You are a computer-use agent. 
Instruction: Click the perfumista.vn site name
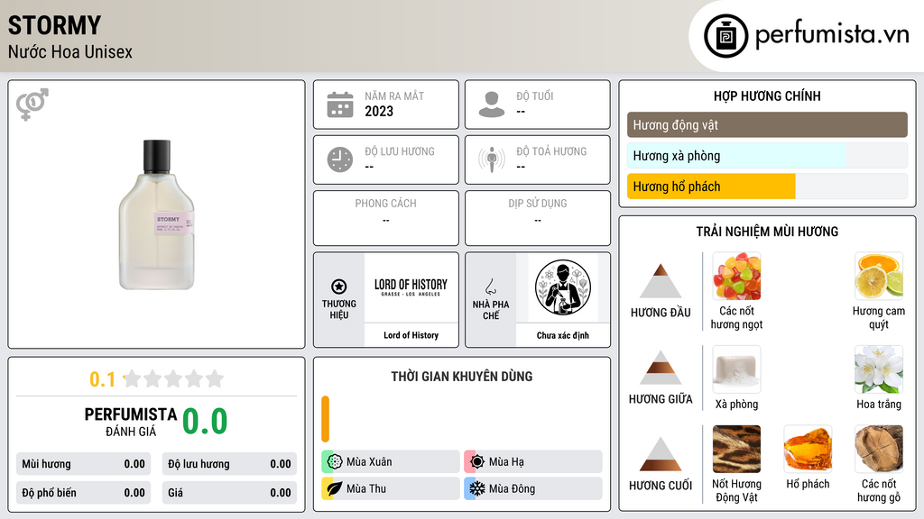(x=832, y=34)
